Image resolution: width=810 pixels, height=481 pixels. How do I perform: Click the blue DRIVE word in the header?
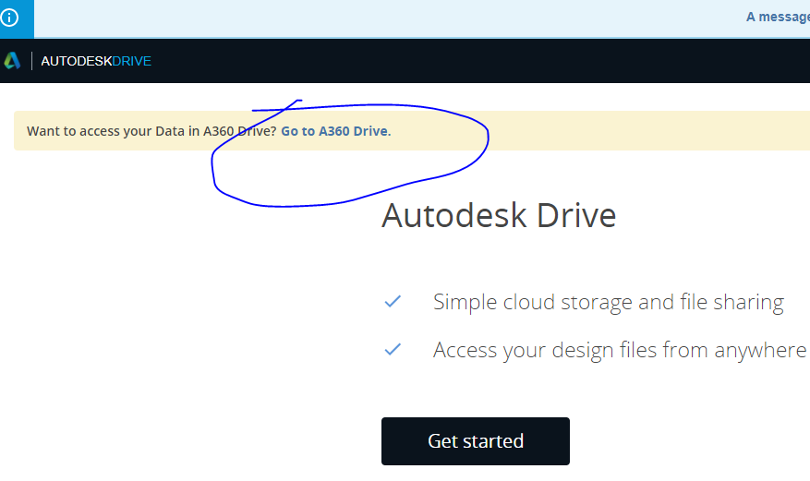pyautogui.click(x=132, y=61)
